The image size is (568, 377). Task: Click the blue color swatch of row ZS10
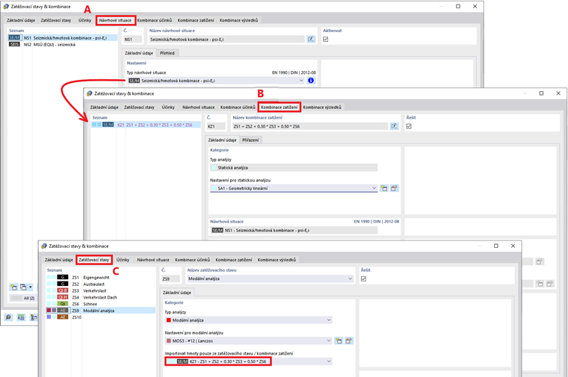point(49,317)
